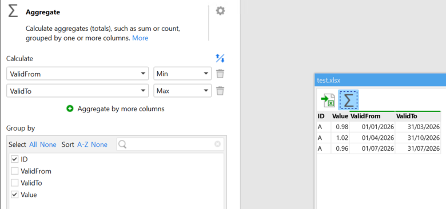Click the reorder calculations arrows icon

tap(220, 58)
